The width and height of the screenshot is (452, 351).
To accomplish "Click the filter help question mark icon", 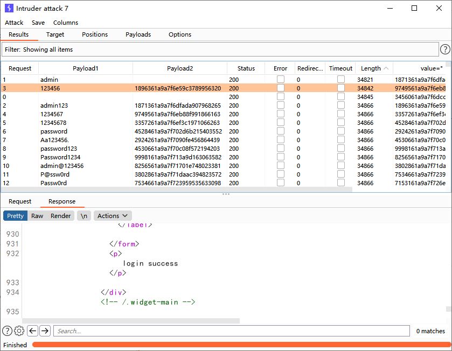I will coord(445,50).
